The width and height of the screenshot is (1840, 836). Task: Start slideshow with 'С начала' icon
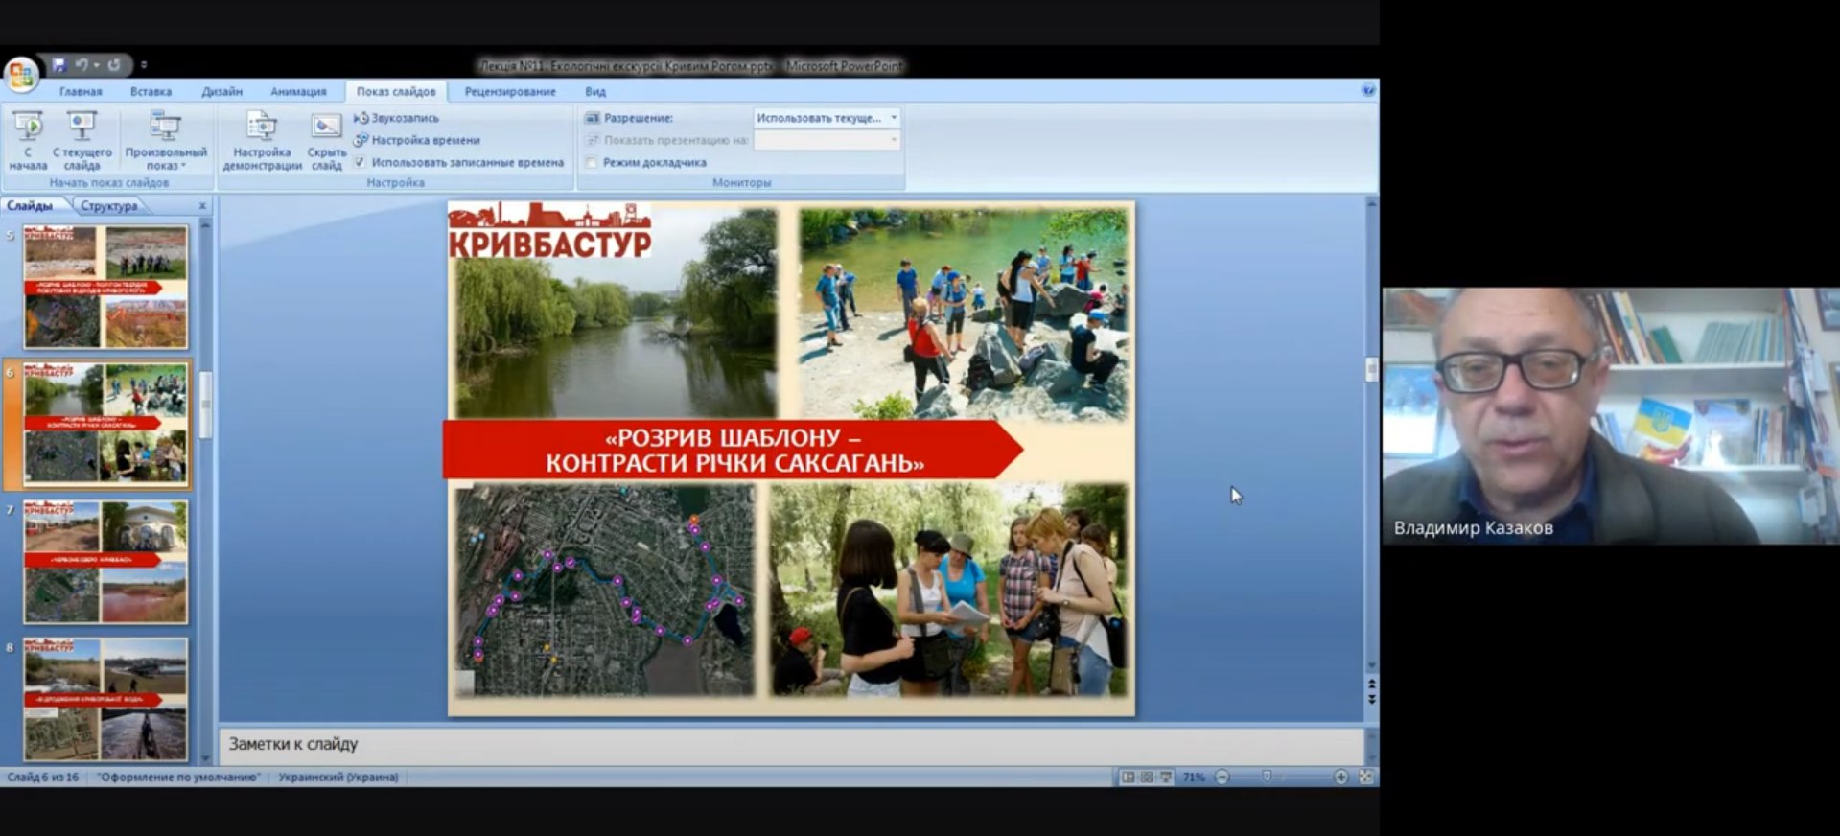28,140
